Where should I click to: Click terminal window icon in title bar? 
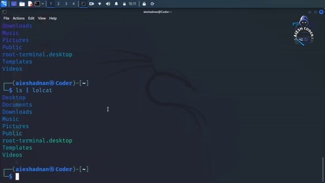5,12
